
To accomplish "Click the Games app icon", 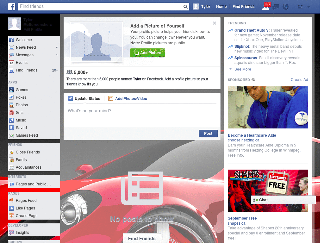I will coord(11,90).
